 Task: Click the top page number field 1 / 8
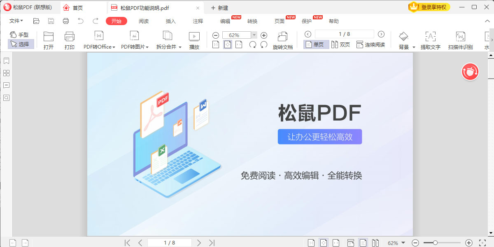pos(345,34)
